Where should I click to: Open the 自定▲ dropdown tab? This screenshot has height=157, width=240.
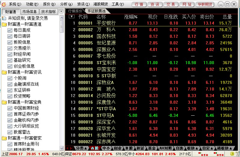208,148
